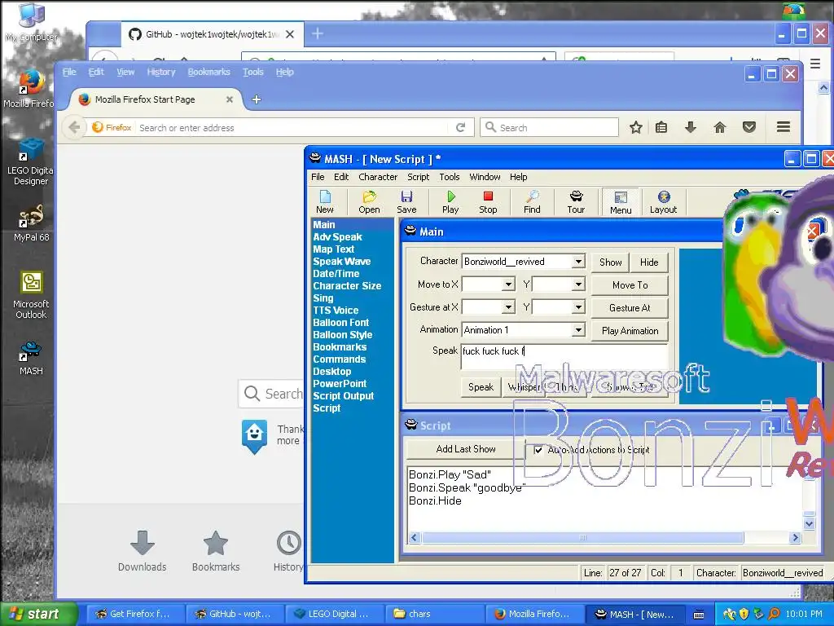Open the Bookmarks menu in Firefox menu bar
Image resolution: width=834 pixels, height=626 pixels.
(x=208, y=72)
